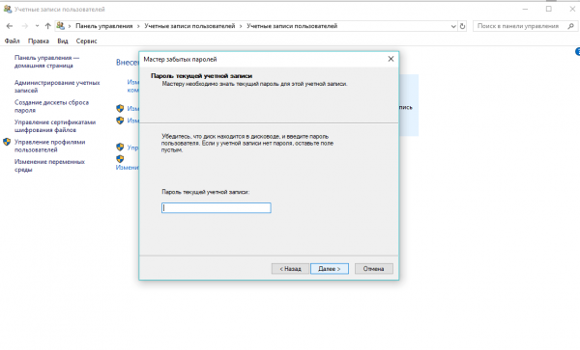The width and height of the screenshot is (580, 350).
Task: Open the Вид menu
Action: (63, 40)
